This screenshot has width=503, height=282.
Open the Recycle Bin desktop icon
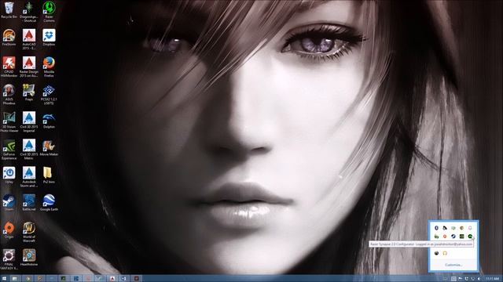tap(9, 10)
